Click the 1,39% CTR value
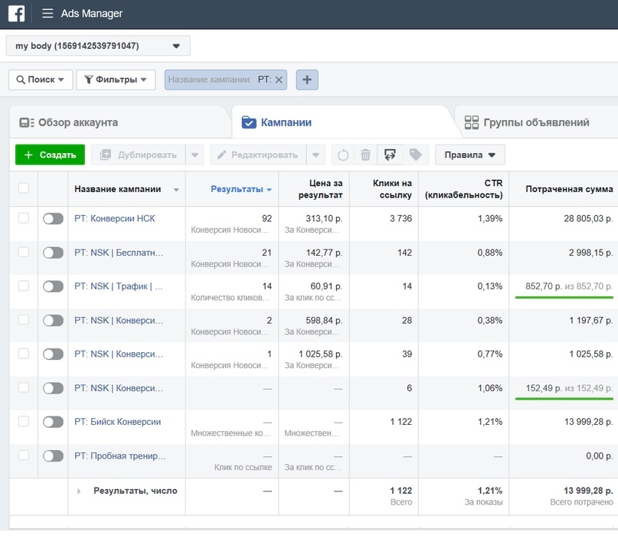This screenshot has height=542, width=618. tap(490, 218)
